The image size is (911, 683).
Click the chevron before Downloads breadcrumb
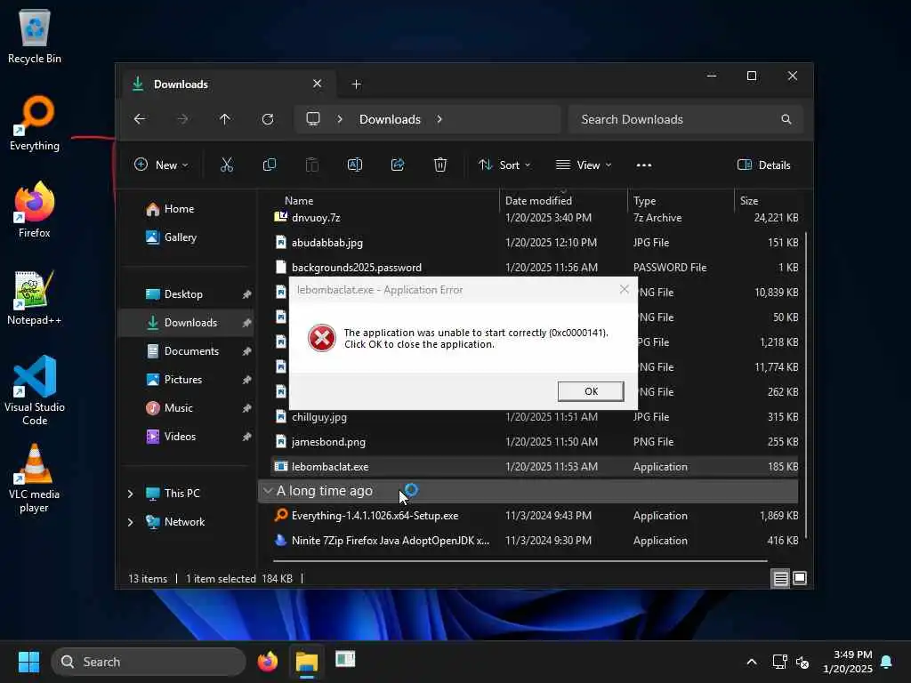click(340, 119)
